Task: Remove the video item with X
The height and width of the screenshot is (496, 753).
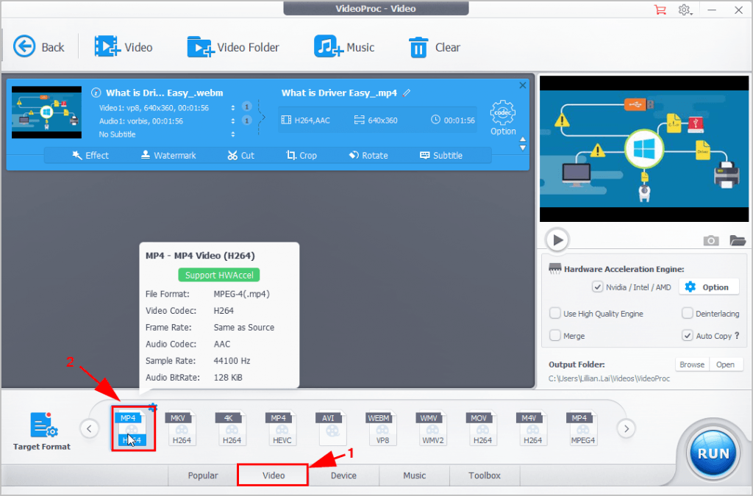Action: coord(523,85)
